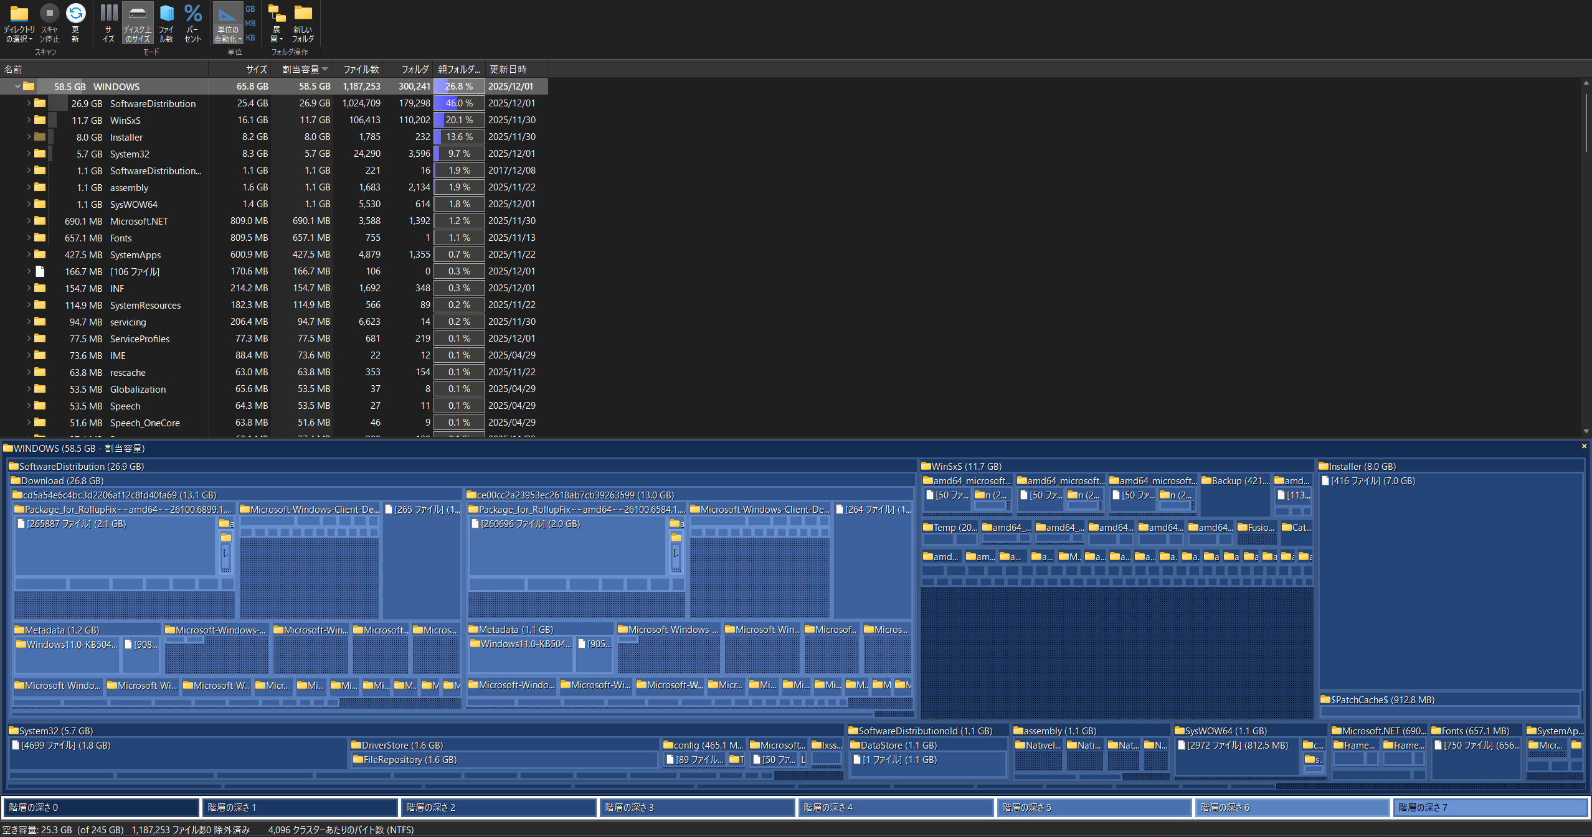This screenshot has height=837, width=1592.
Task: Toggle 単位の自動化 automatic units
Action: [227, 24]
